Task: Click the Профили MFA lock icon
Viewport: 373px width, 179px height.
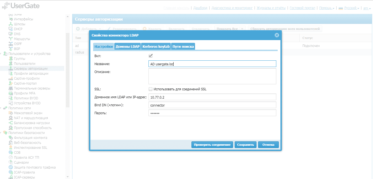Action: click(11, 93)
